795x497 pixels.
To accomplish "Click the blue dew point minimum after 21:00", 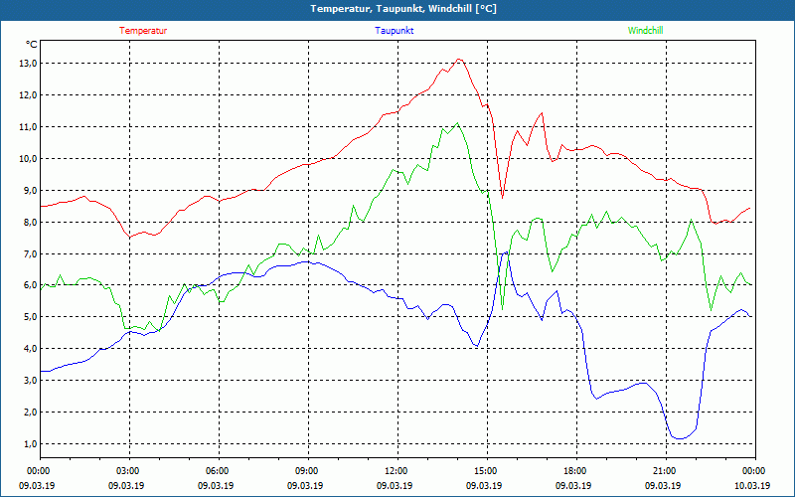I will tap(680, 438).
